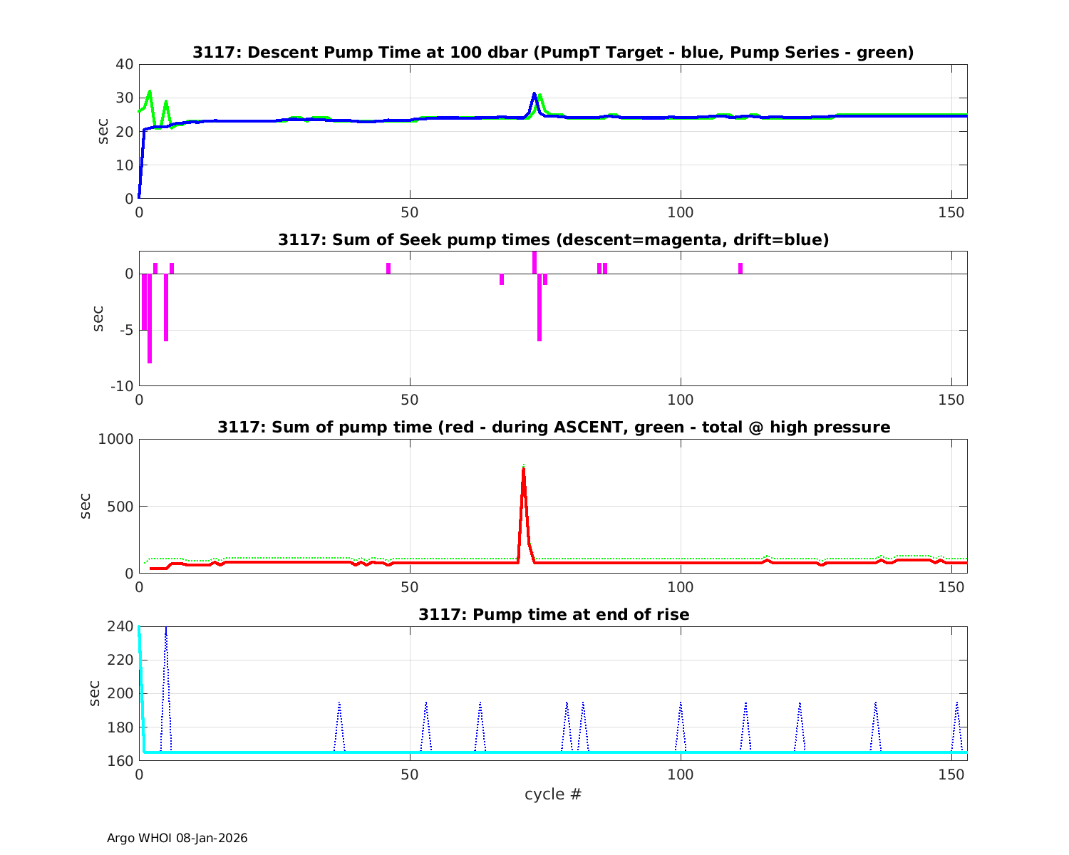1069x855 pixels.
Task: Select the magenta bar near cycle 111
Action: [x=740, y=269]
